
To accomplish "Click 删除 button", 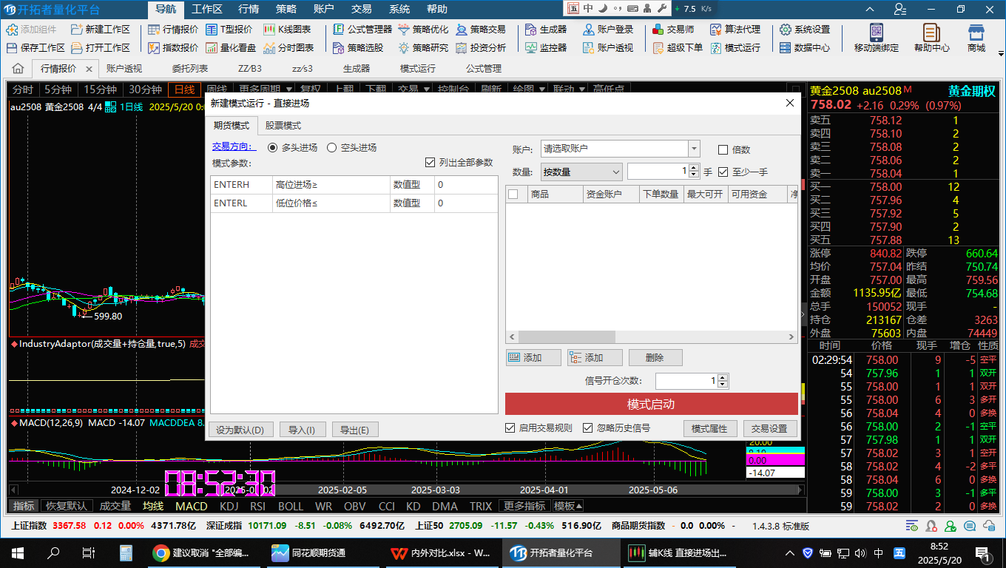I will coord(655,358).
